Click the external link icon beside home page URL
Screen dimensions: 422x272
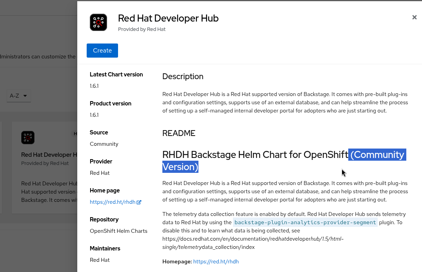[x=139, y=202]
